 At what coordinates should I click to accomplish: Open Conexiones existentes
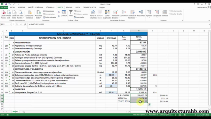(29, 14)
